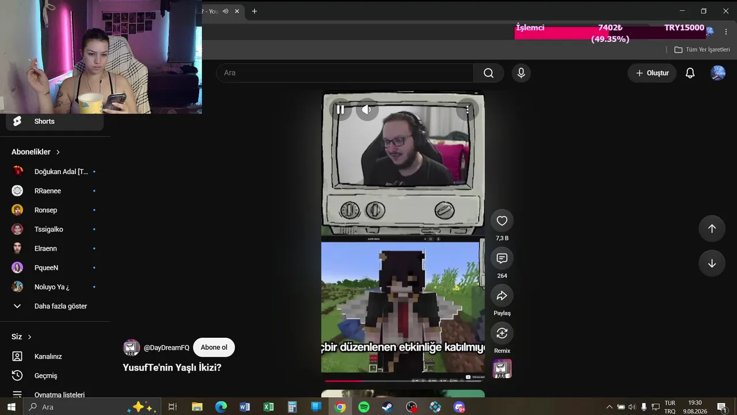Close the YouTube browser tab
The height and width of the screenshot is (415, 737).
click(237, 11)
